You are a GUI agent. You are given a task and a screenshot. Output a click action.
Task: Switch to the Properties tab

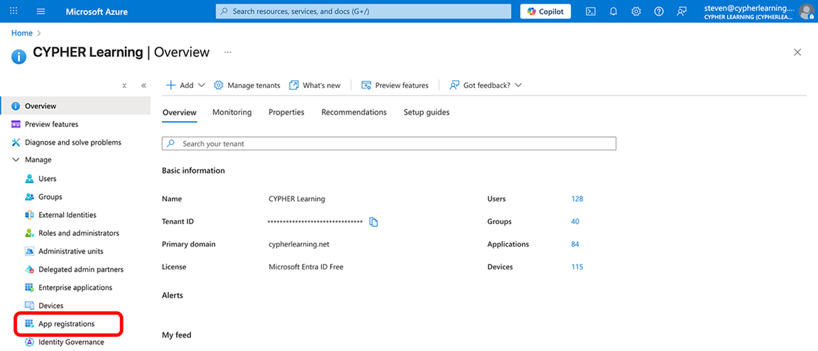tap(286, 112)
